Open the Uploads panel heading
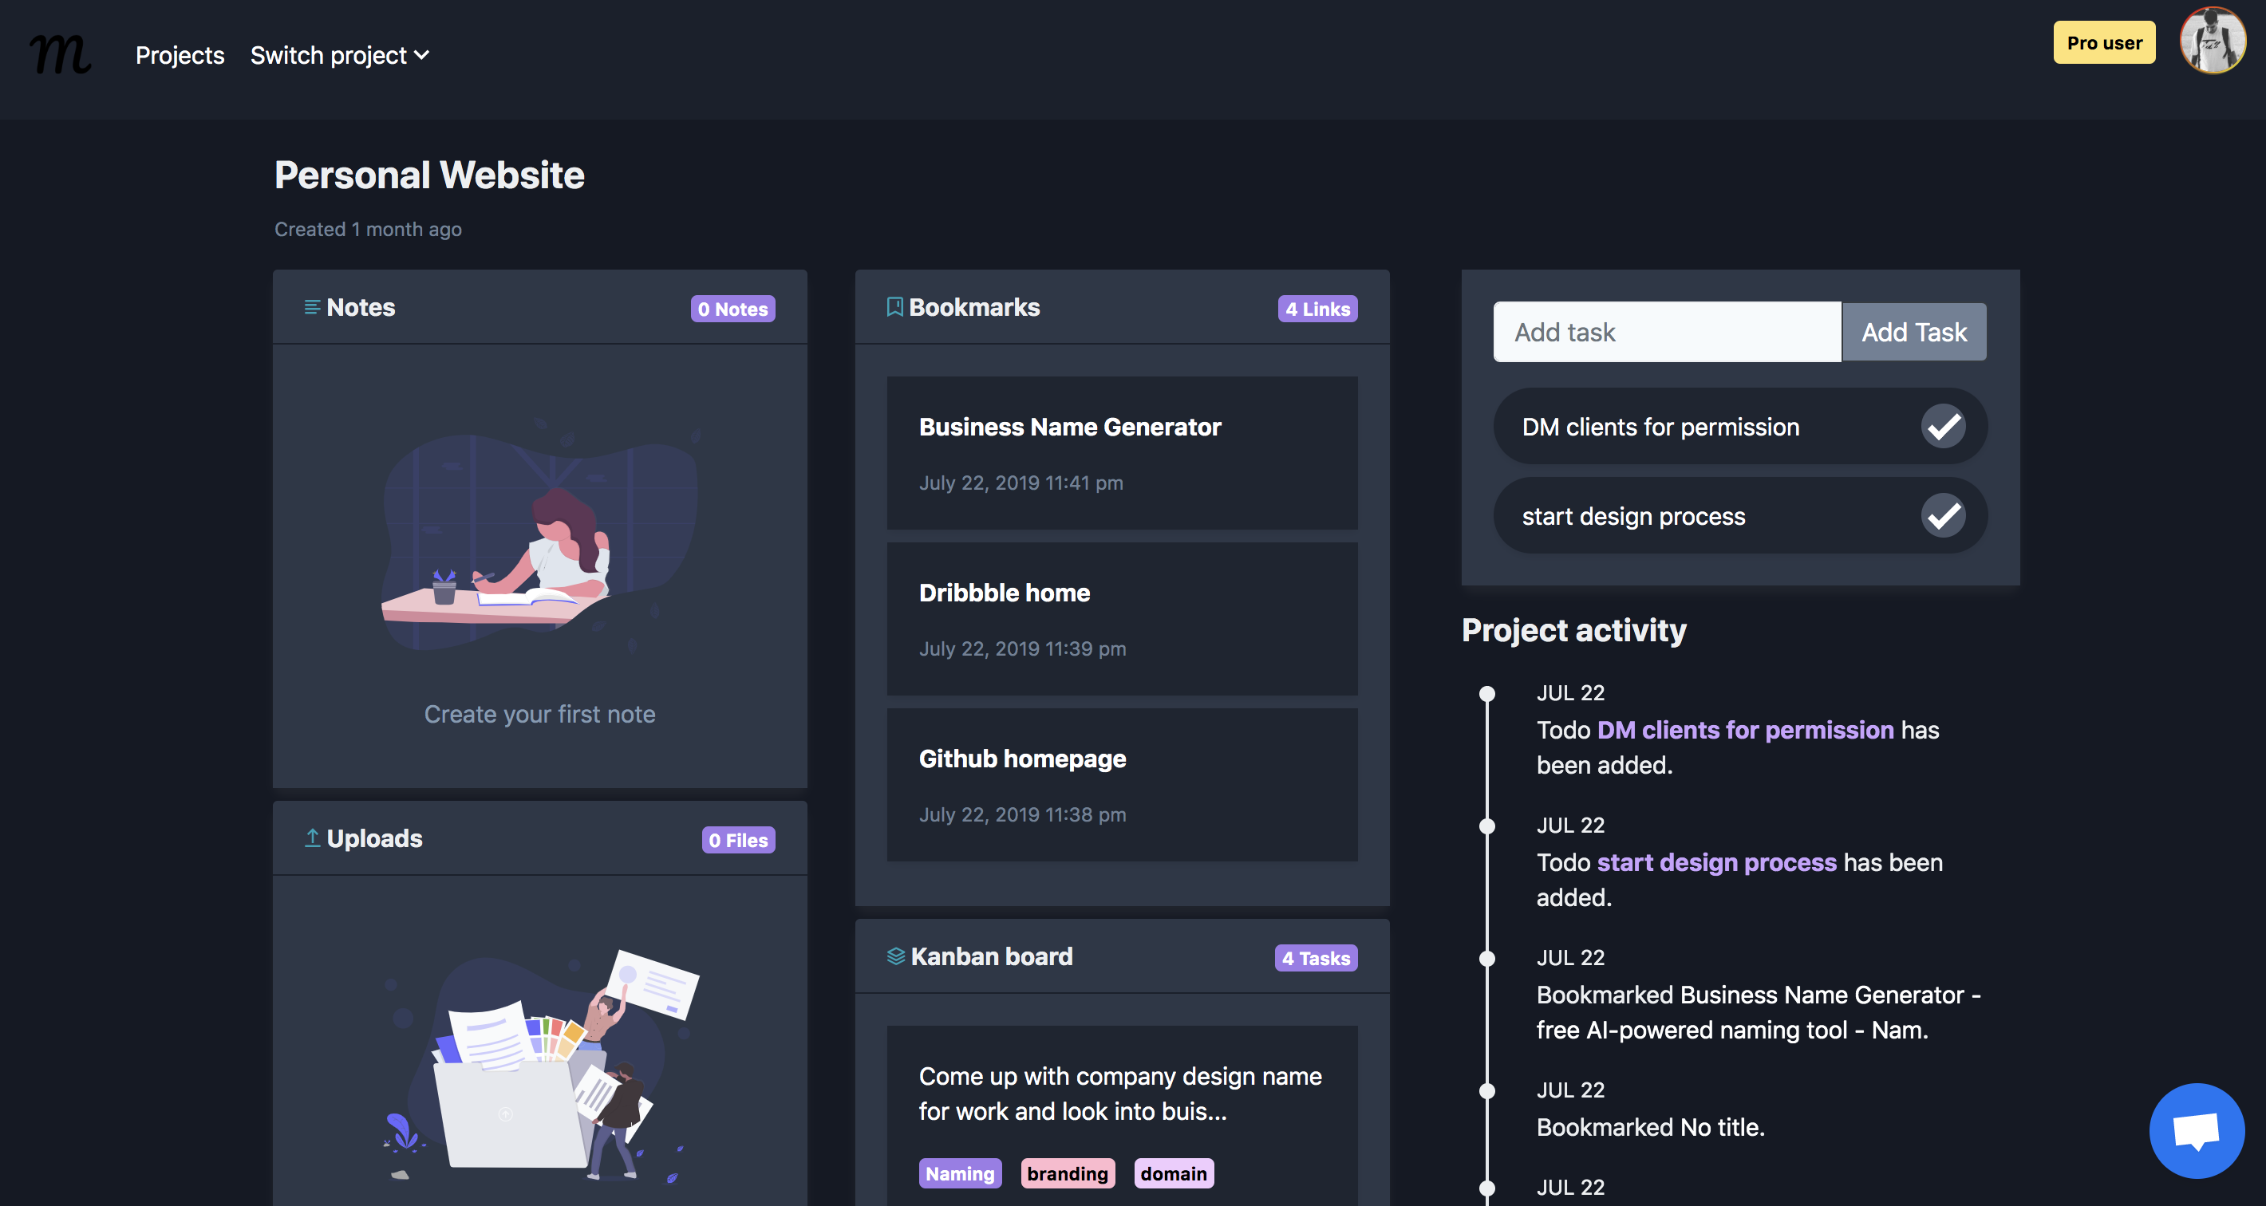2266x1206 pixels. click(x=375, y=838)
